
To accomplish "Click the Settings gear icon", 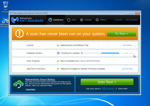I will [x=82, y=20].
